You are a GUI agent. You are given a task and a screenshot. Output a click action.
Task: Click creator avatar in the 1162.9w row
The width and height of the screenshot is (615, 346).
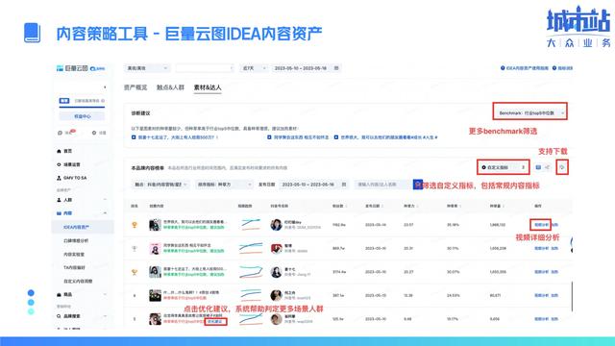tap(276, 225)
